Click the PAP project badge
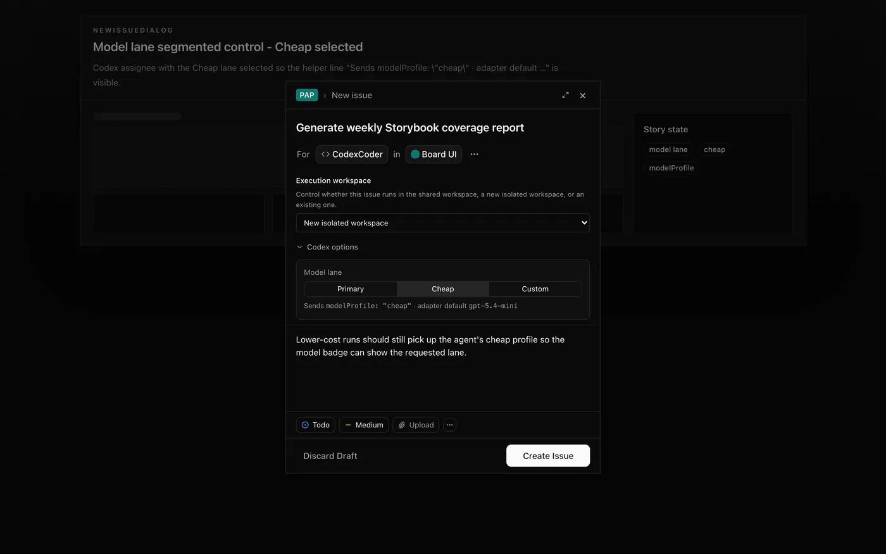 pos(307,95)
